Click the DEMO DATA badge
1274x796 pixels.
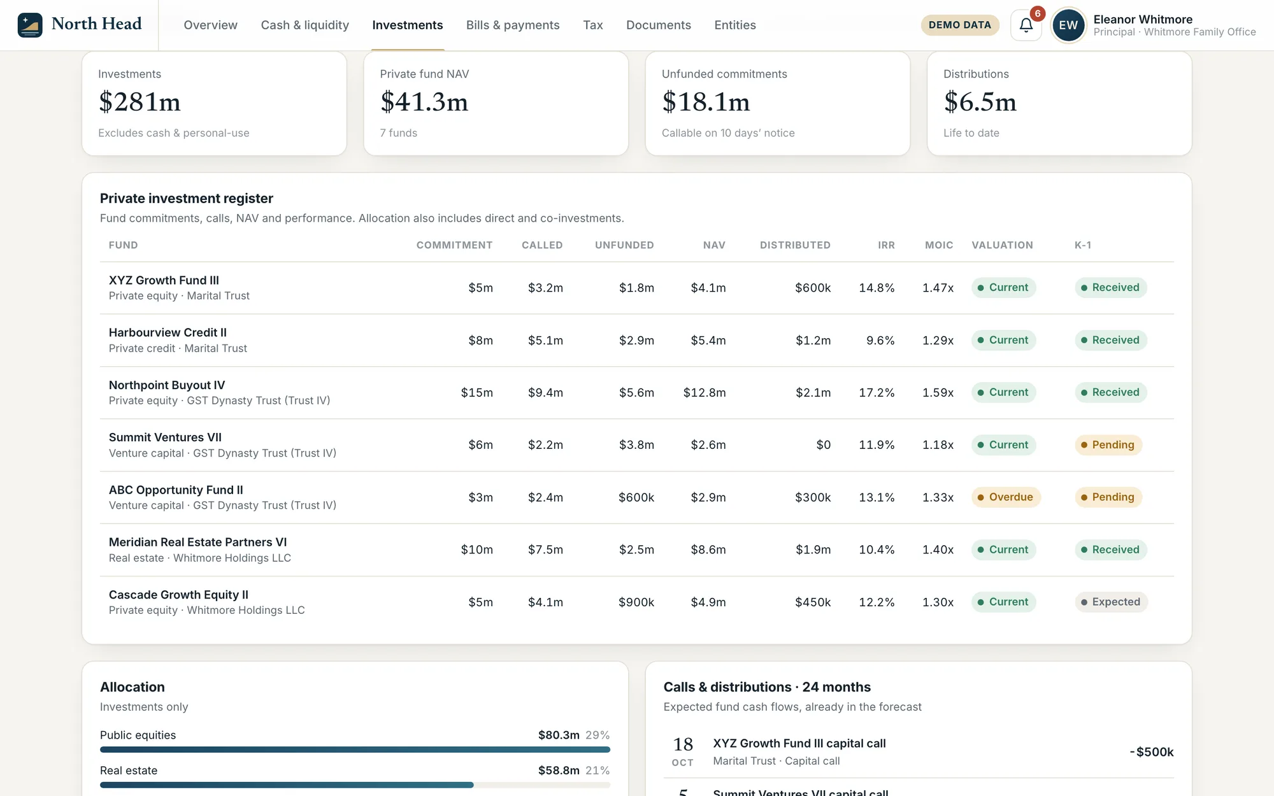960,25
